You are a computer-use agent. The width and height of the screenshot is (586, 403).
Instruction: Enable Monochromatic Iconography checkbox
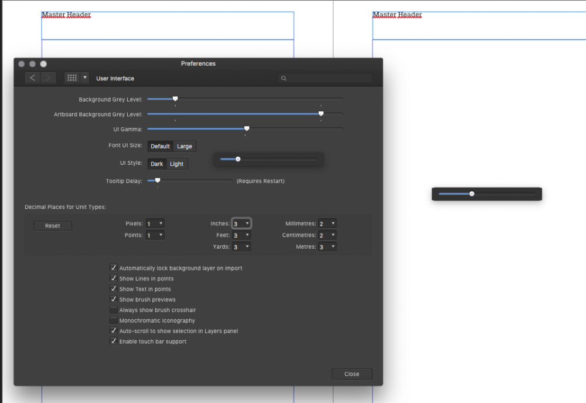coord(114,320)
